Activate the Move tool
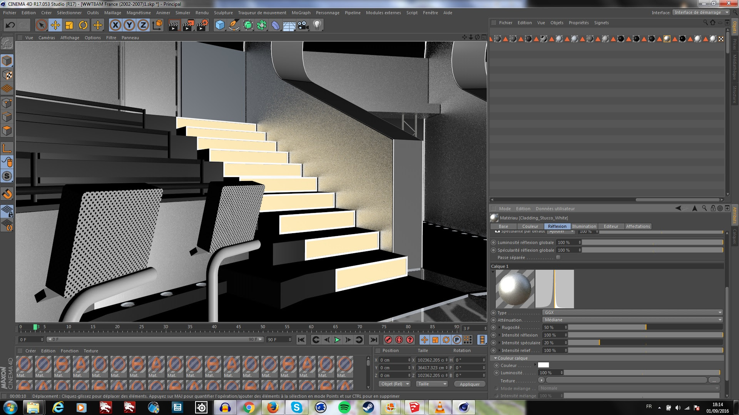Image resolution: width=739 pixels, height=415 pixels. (55, 25)
